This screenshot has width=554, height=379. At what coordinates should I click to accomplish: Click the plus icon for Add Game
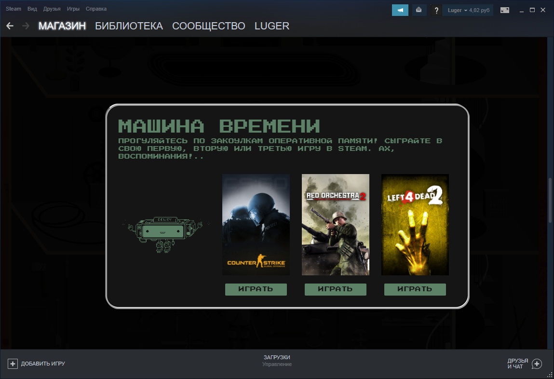(x=13, y=364)
